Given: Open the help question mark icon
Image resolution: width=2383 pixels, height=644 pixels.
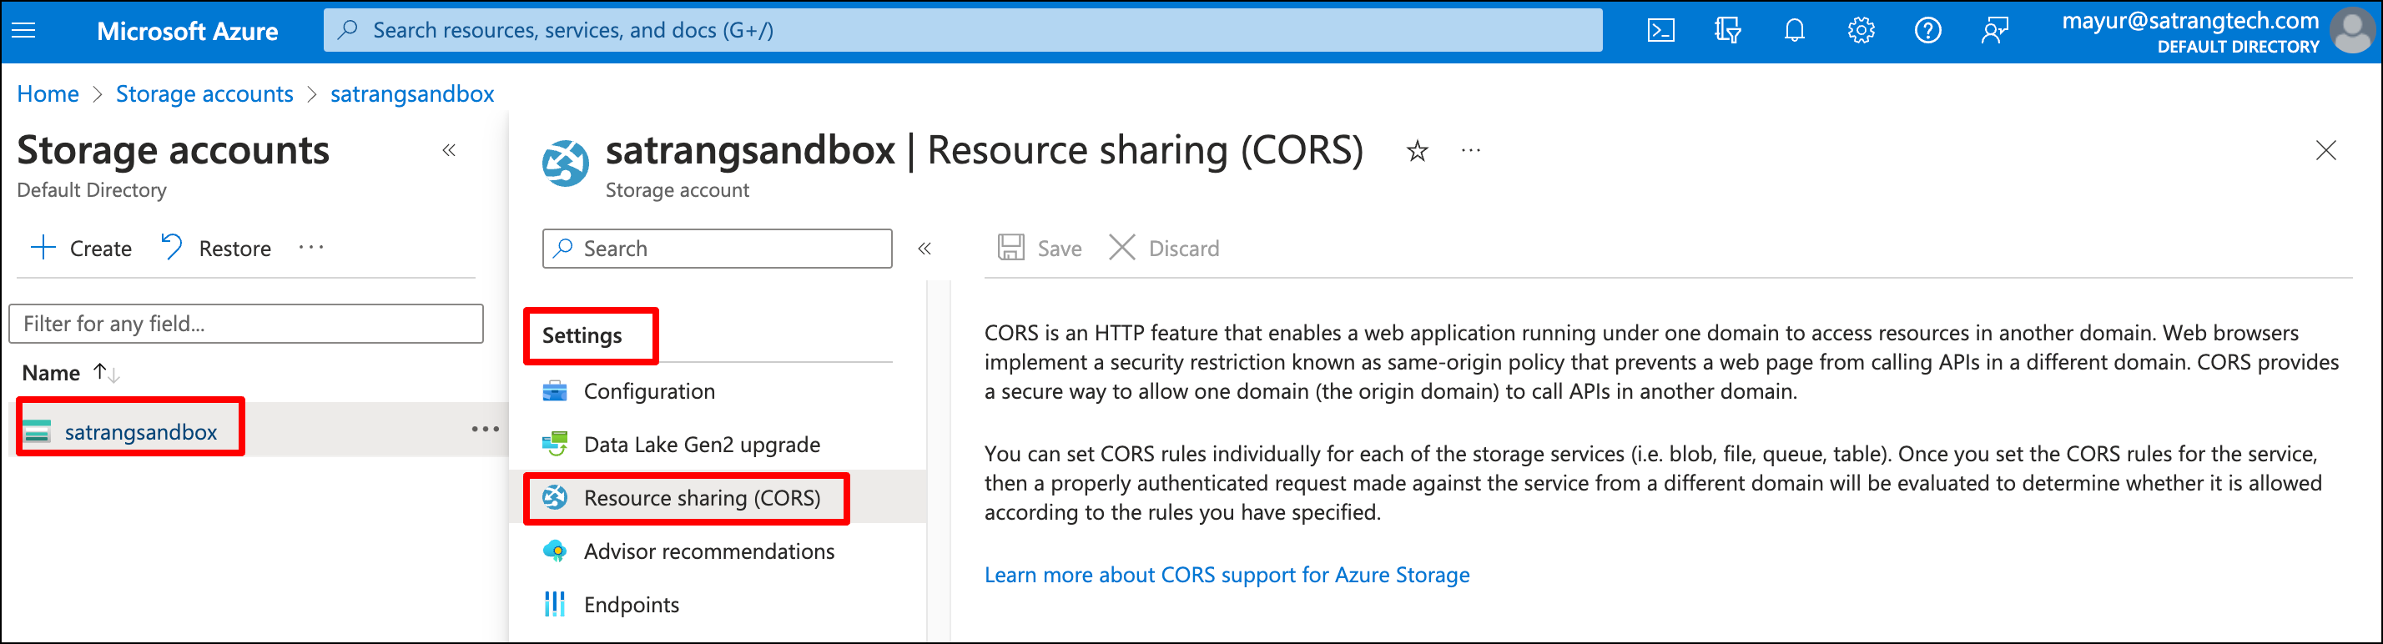Looking at the screenshot, I should [x=1928, y=31].
